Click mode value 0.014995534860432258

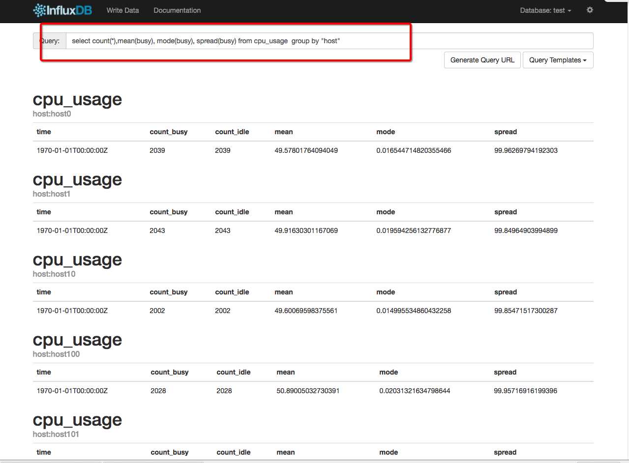(414, 311)
